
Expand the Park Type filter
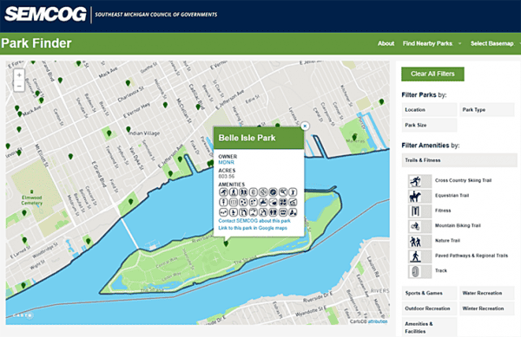(x=487, y=110)
